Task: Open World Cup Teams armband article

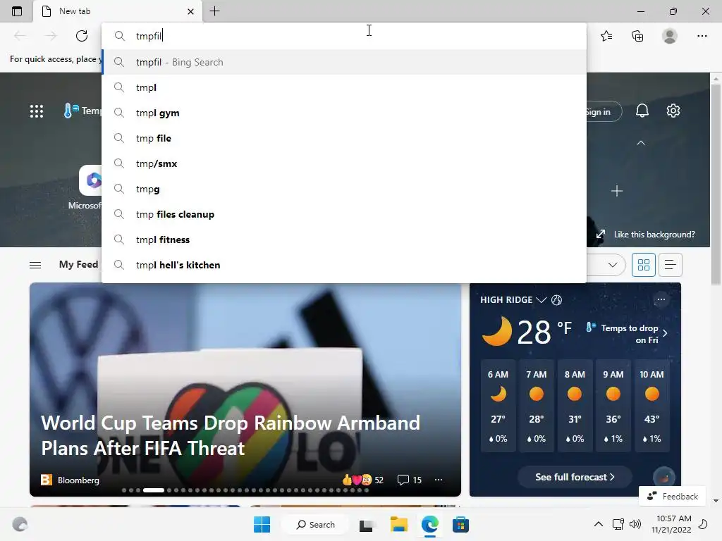Action: point(231,435)
